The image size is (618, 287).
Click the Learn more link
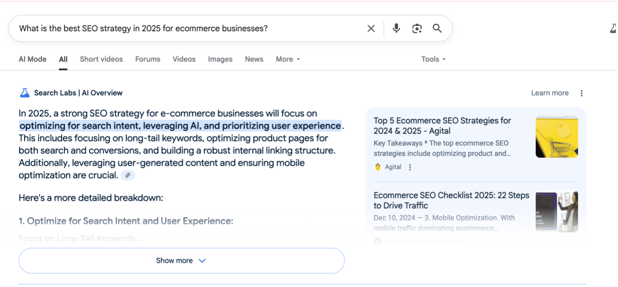point(550,93)
